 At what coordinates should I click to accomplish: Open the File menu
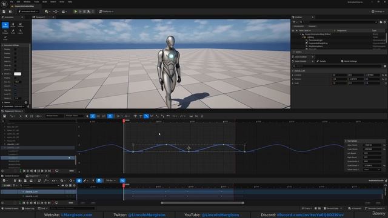coord(12,2)
